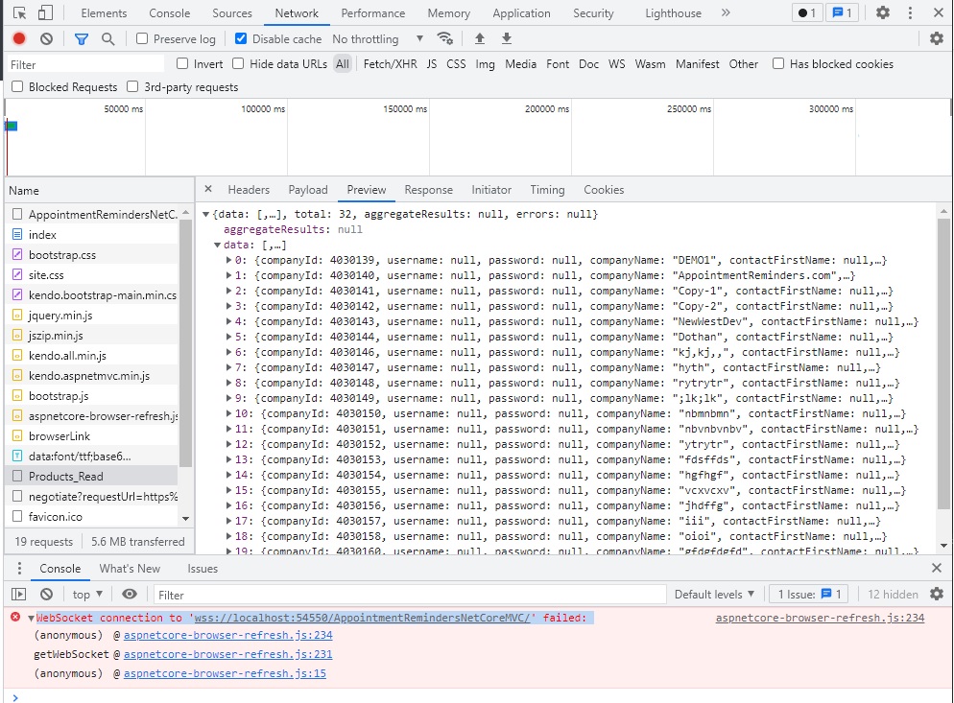The height and width of the screenshot is (703, 954).
Task: Enable the Preserve log checkbox
Action: click(142, 39)
